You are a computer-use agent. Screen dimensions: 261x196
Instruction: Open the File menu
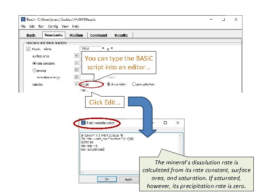(23, 26)
